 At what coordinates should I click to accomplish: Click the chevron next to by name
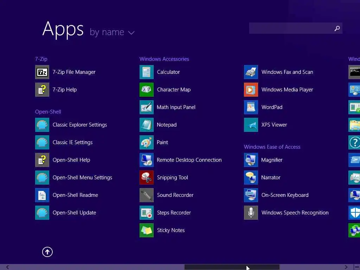click(x=131, y=33)
